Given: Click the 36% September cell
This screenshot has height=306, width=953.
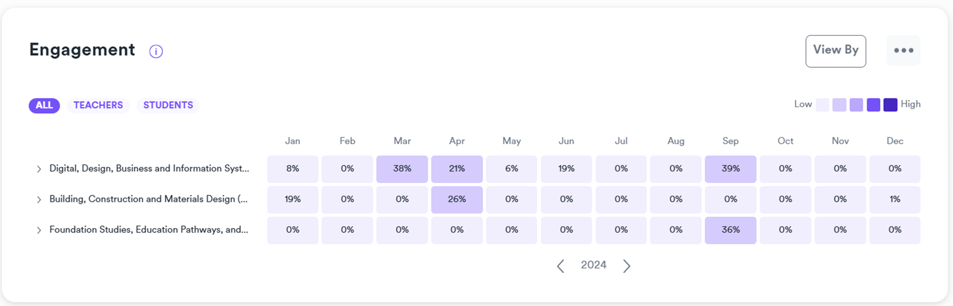Looking at the screenshot, I should pos(731,230).
